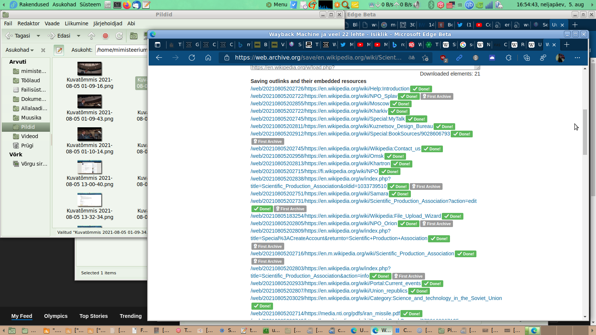Open the Fail menu in file manager

coord(8,23)
